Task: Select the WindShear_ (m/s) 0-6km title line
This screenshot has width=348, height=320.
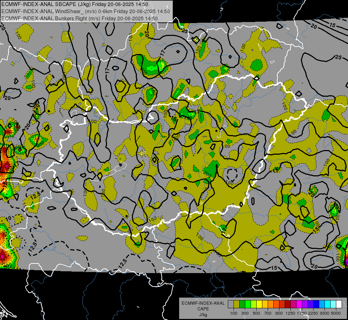Action: [x=86, y=11]
